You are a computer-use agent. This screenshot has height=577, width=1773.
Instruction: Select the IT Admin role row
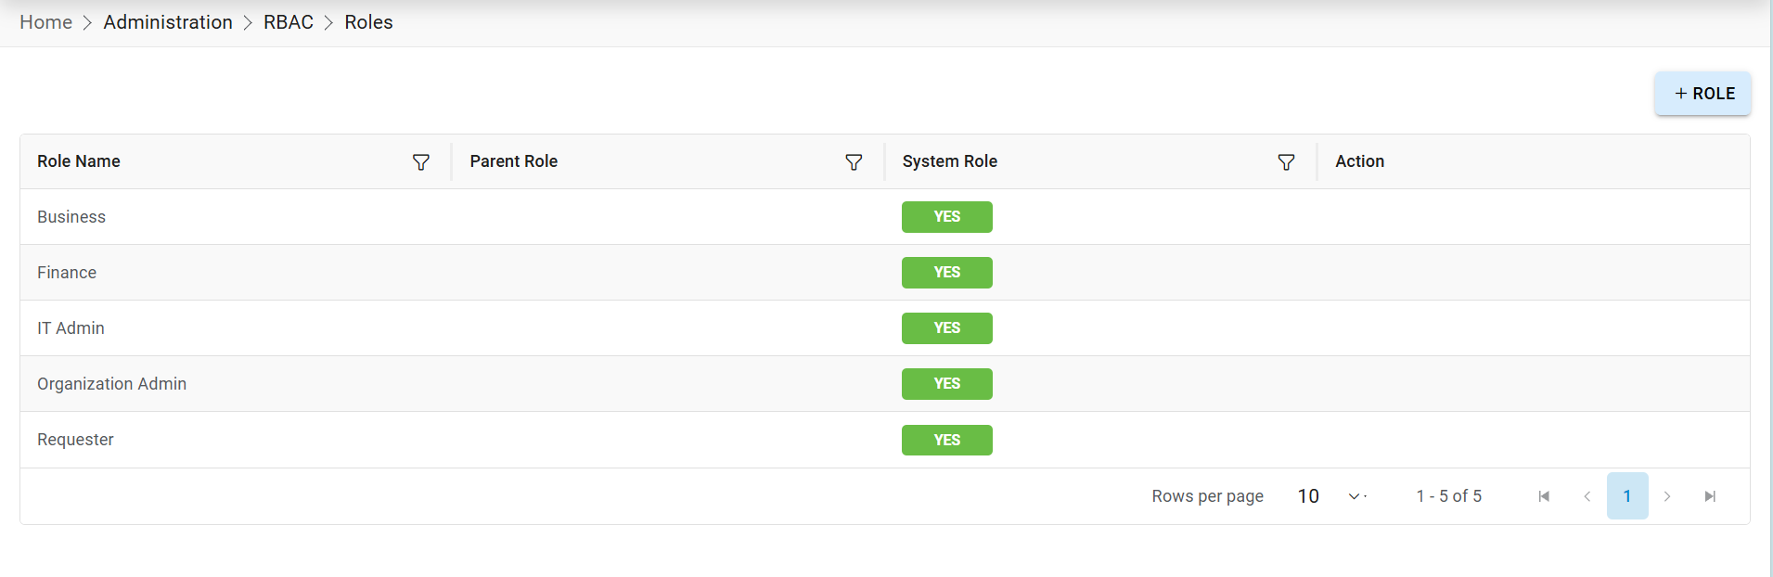[71, 328]
